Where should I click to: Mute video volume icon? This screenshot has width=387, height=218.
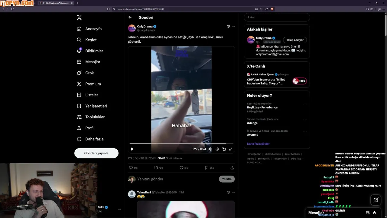point(210,149)
